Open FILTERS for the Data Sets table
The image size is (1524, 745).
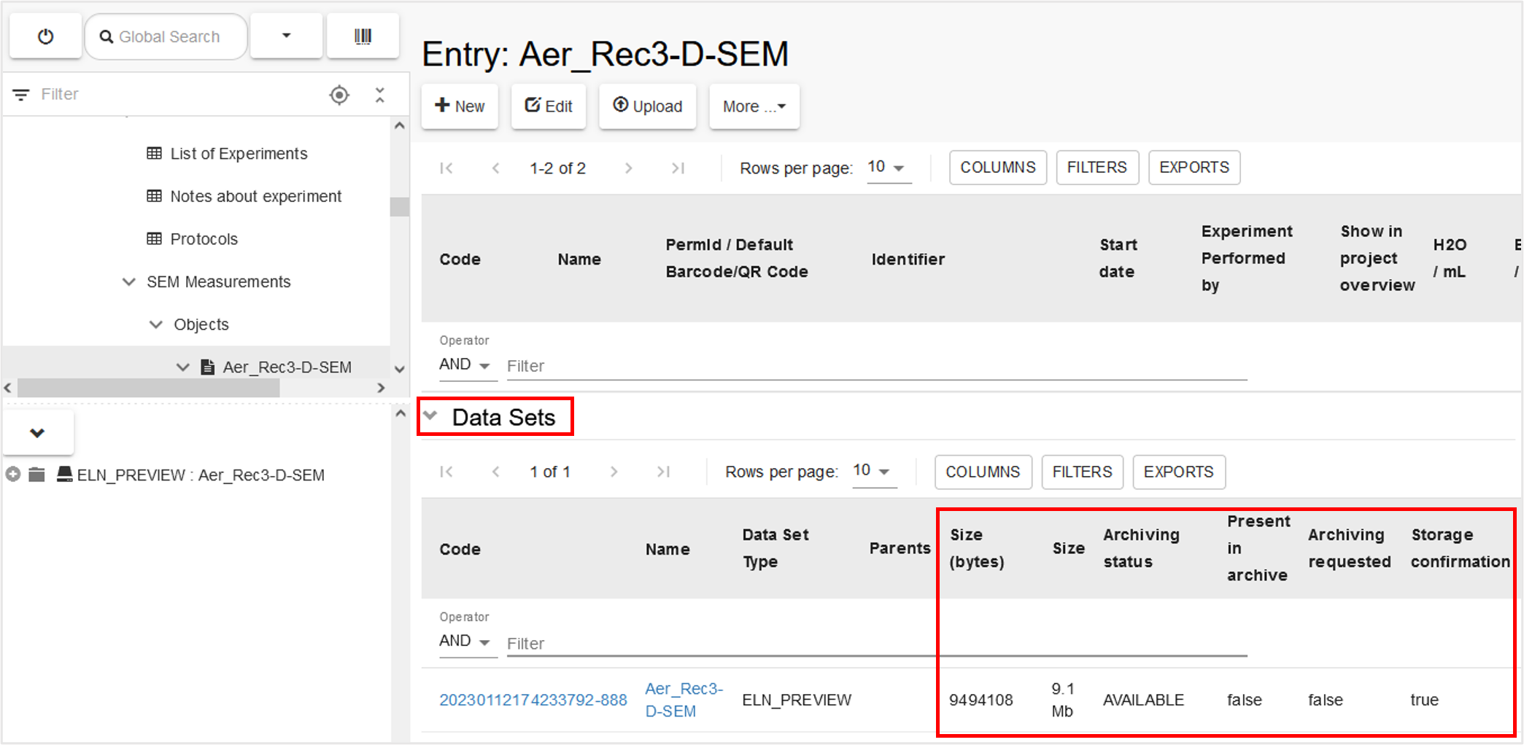click(x=1082, y=472)
